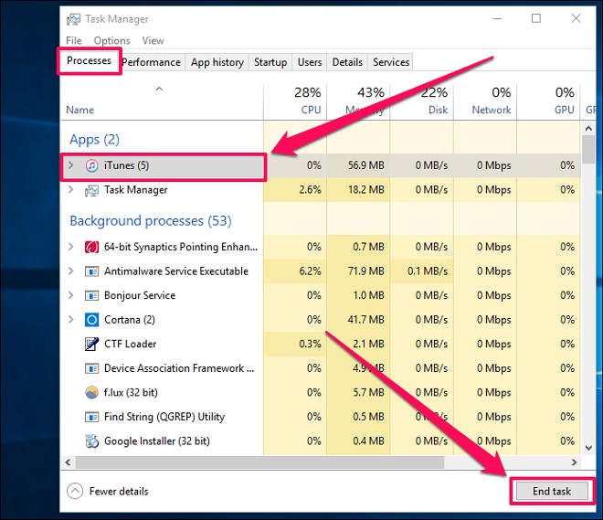Image resolution: width=603 pixels, height=520 pixels.
Task: Click the Find String QGREP Utility icon
Action: pos(91,417)
